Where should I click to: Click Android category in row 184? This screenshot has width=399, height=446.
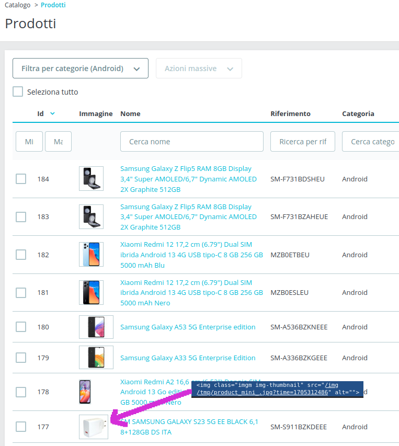coord(355,179)
